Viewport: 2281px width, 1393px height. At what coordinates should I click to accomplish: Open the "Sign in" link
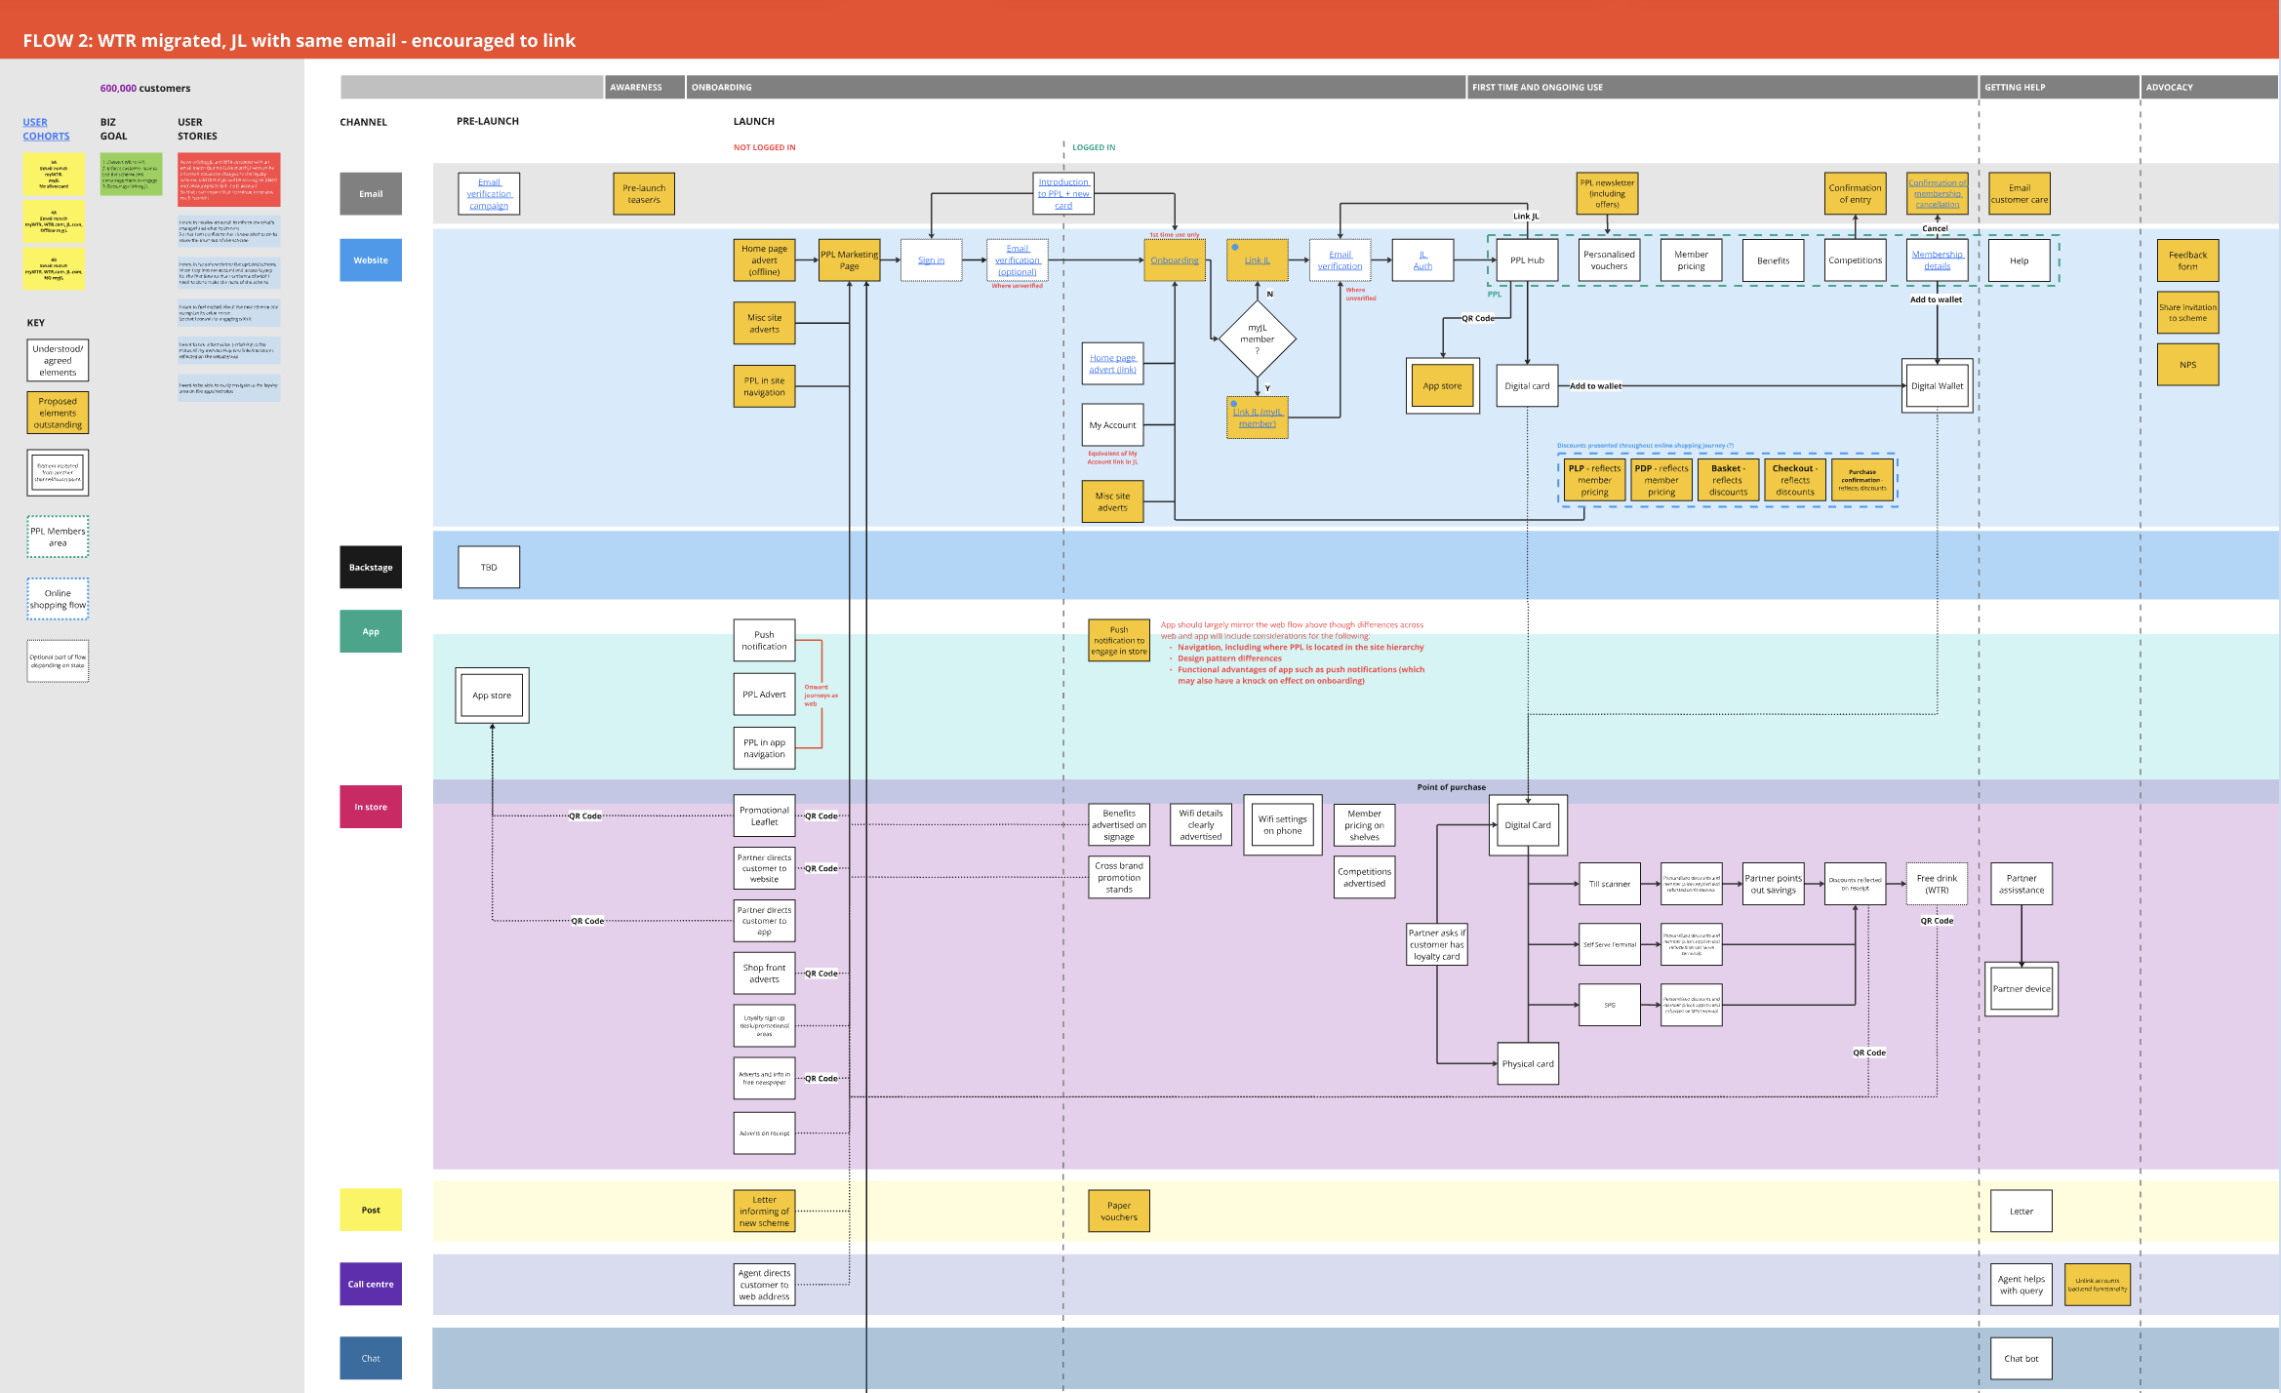click(x=931, y=259)
